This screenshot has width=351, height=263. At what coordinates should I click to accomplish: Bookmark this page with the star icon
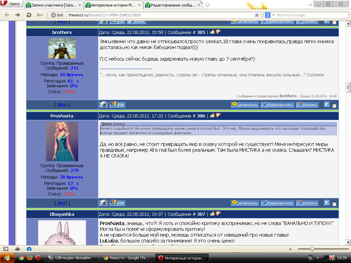click(257, 15)
